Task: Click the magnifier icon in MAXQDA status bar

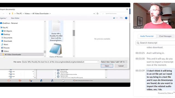Action: pos(74,81)
